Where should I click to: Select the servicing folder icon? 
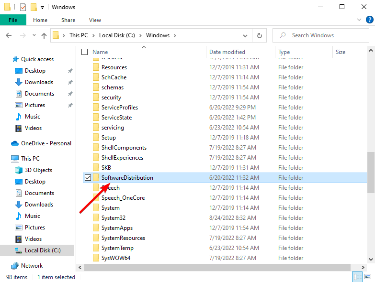pyautogui.click(x=96, y=128)
